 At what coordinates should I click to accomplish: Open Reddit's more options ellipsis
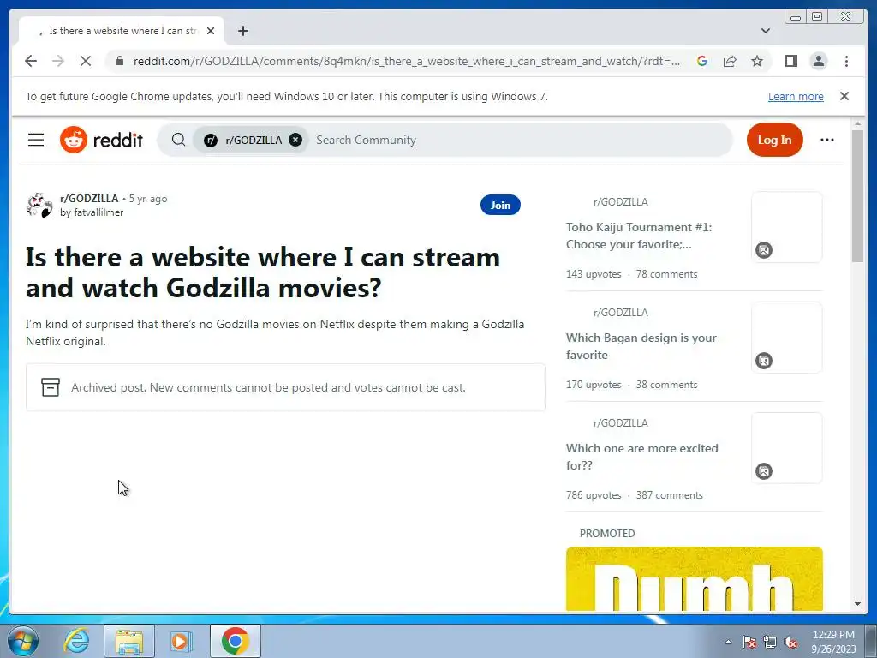826,140
